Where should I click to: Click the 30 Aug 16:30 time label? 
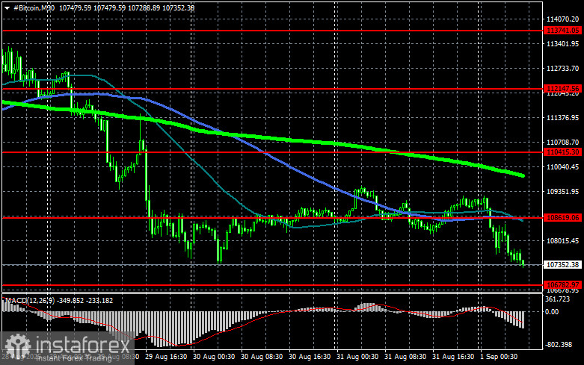(310, 357)
